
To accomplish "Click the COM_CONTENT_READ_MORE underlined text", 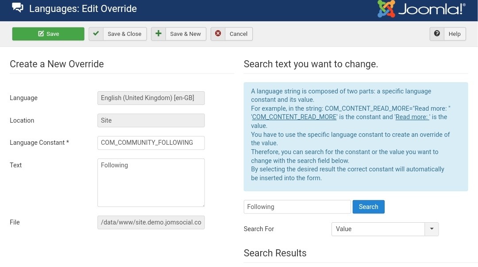I will pyautogui.click(x=294, y=117).
